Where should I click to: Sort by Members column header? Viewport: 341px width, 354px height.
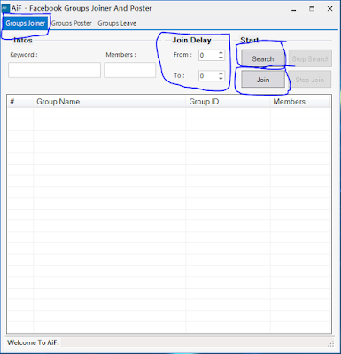pos(300,102)
